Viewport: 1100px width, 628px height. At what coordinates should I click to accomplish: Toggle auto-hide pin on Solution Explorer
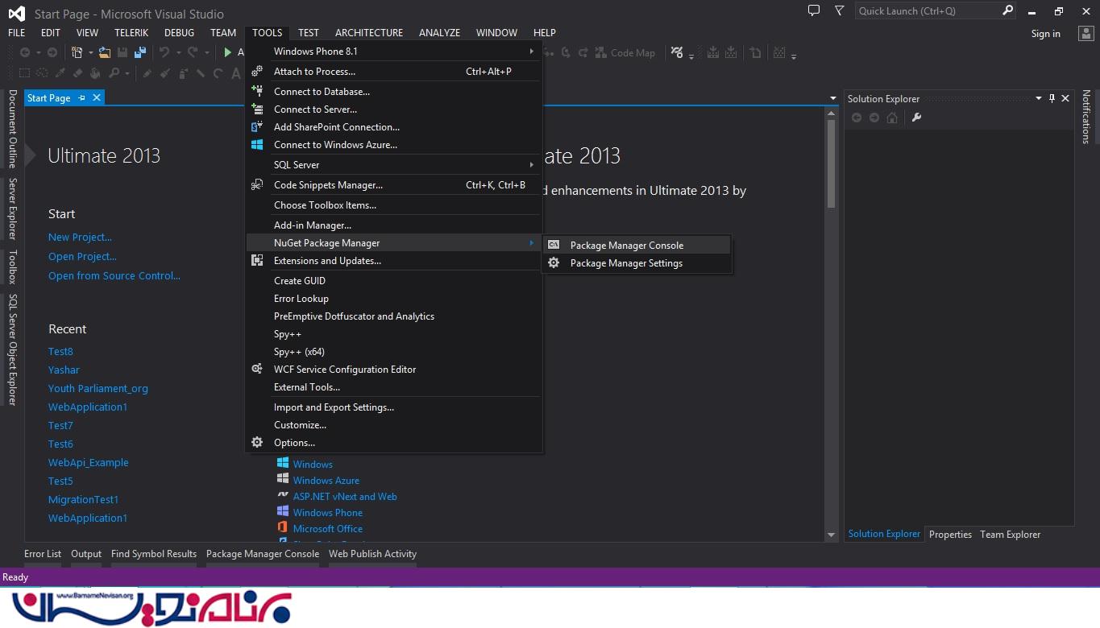[x=1052, y=98]
